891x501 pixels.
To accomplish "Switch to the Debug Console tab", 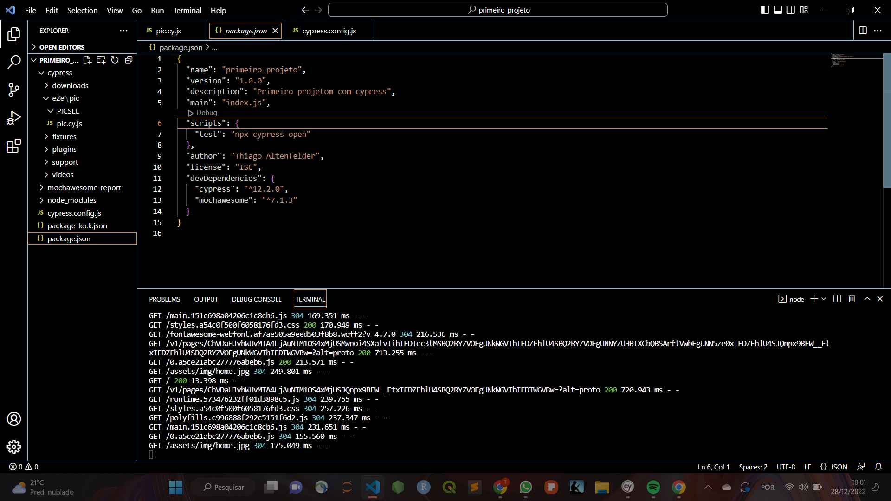I will [x=257, y=299].
